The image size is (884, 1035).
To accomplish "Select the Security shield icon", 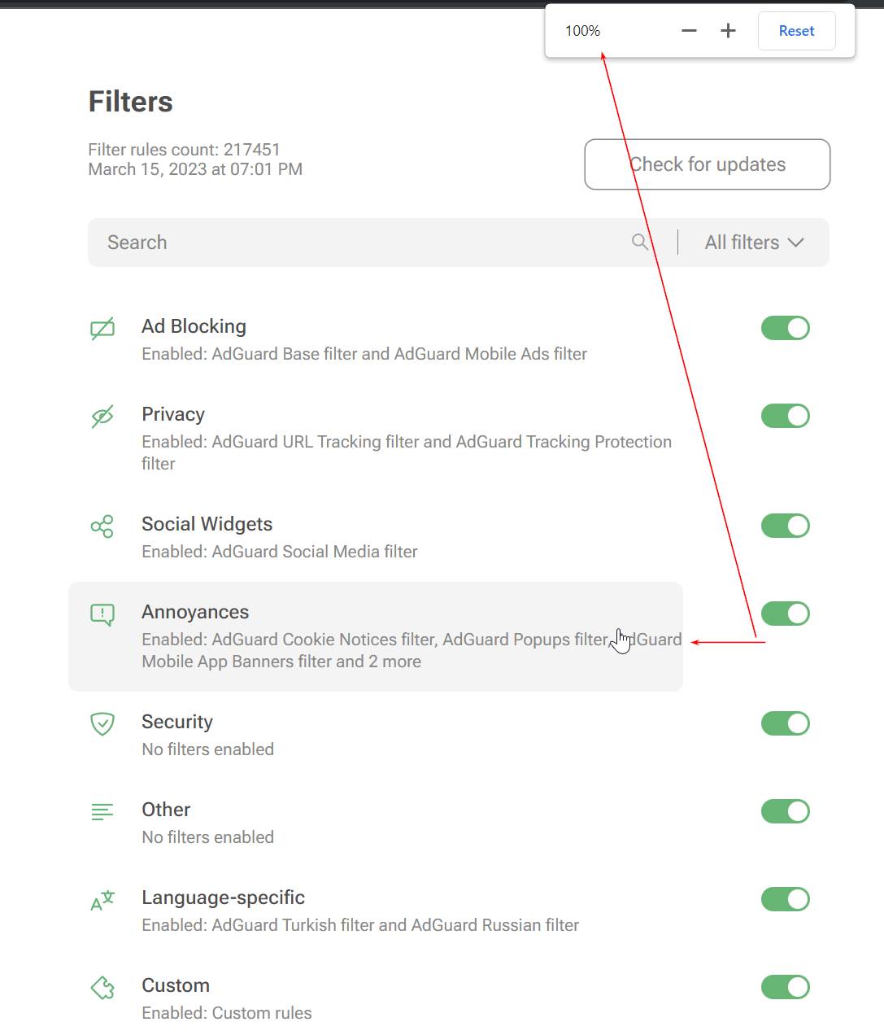I will pyautogui.click(x=102, y=724).
